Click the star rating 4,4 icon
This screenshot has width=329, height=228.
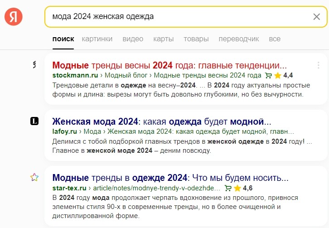278,75
